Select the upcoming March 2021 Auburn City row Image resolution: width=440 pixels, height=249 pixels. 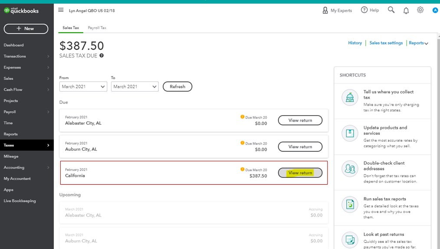tap(194, 238)
